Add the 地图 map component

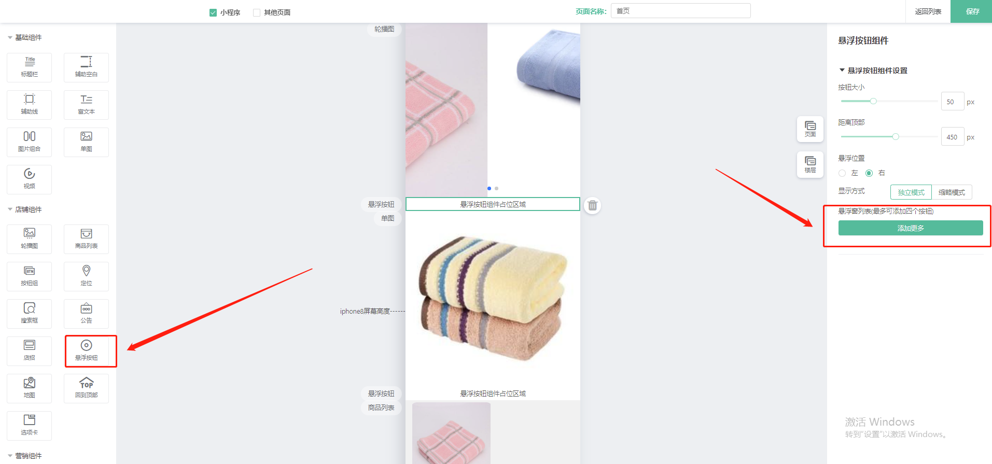pos(30,388)
